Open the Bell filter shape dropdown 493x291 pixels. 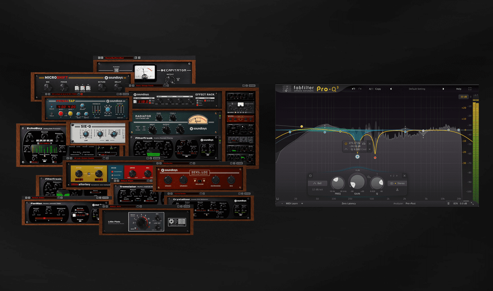coord(318,183)
